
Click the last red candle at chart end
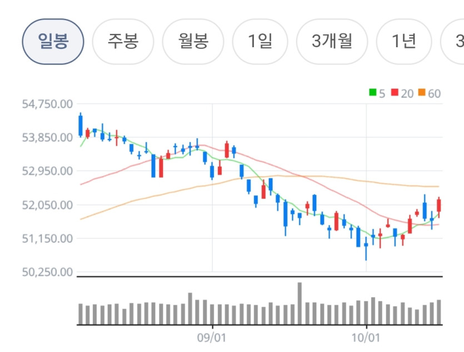tap(439, 207)
